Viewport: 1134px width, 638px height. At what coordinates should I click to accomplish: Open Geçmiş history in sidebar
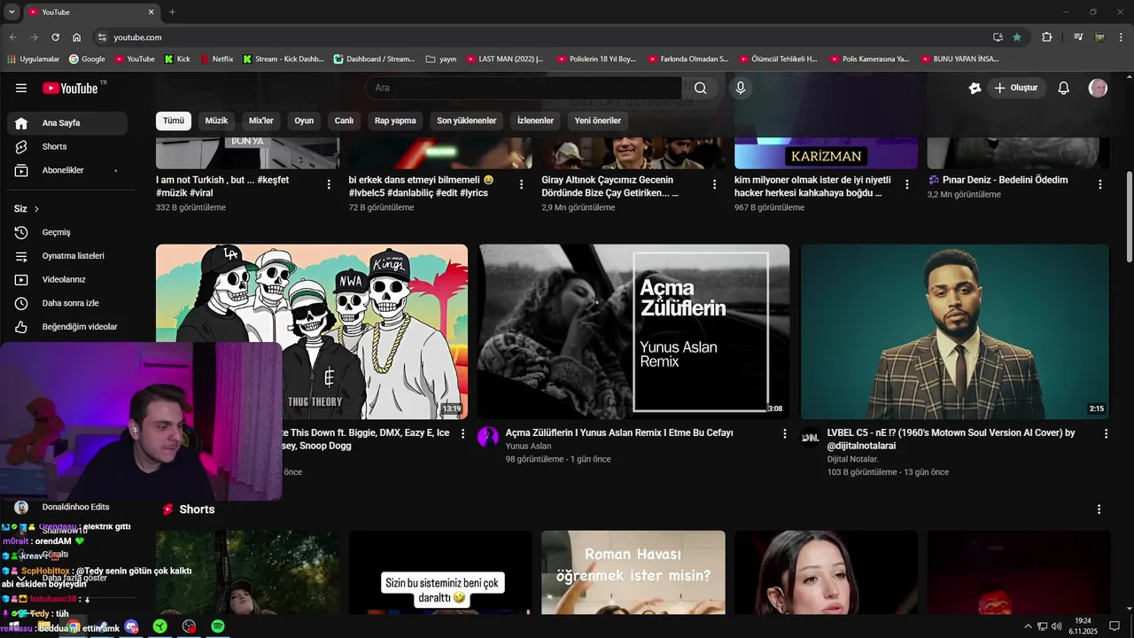point(67,232)
